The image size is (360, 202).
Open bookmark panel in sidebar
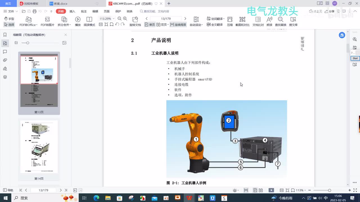pos(5,35)
